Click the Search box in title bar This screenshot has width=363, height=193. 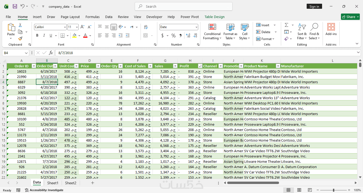click(x=184, y=6)
